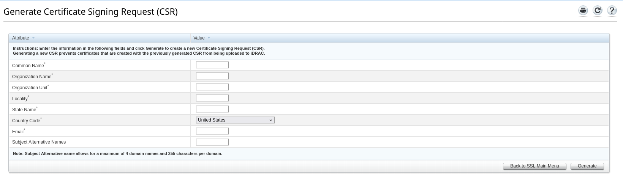
Task: Click the Instructions paragraph text
Action: pyautogui.click(x=139, y=51)
